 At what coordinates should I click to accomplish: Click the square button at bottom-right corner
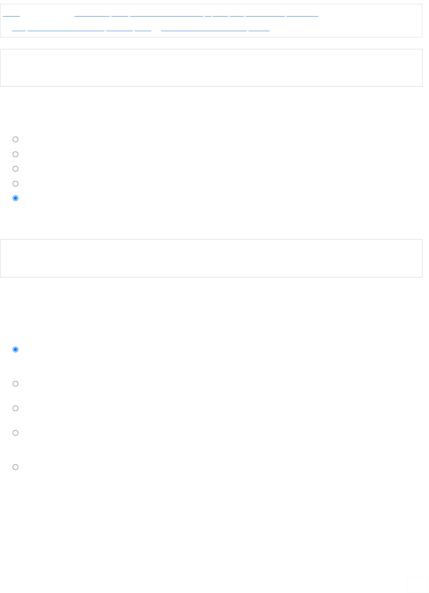coord(418,585)
